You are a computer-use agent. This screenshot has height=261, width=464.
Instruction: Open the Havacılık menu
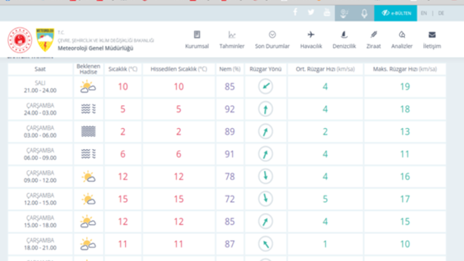[x=311, y=40]
